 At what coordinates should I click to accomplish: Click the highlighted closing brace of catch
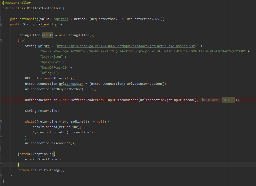click(x=18, y=165)
